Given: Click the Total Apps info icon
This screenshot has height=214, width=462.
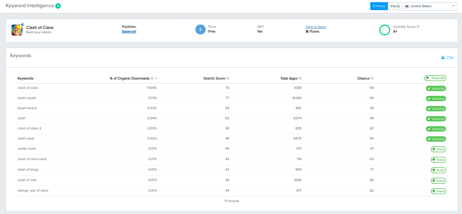Looking at the screenshot, I should coord(300,78).
